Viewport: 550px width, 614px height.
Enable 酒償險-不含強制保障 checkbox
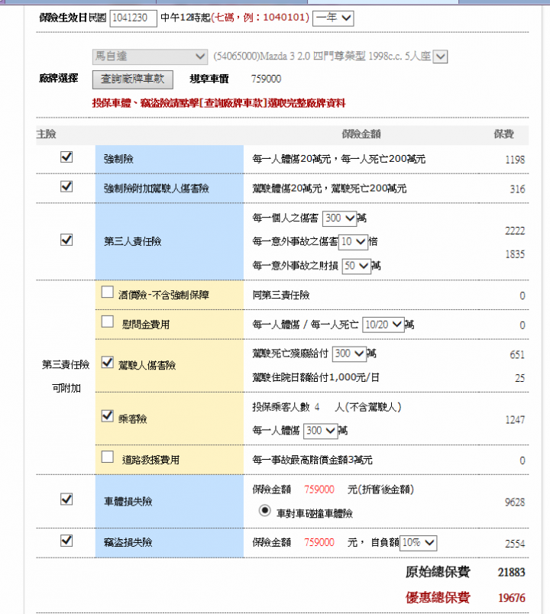108,292
